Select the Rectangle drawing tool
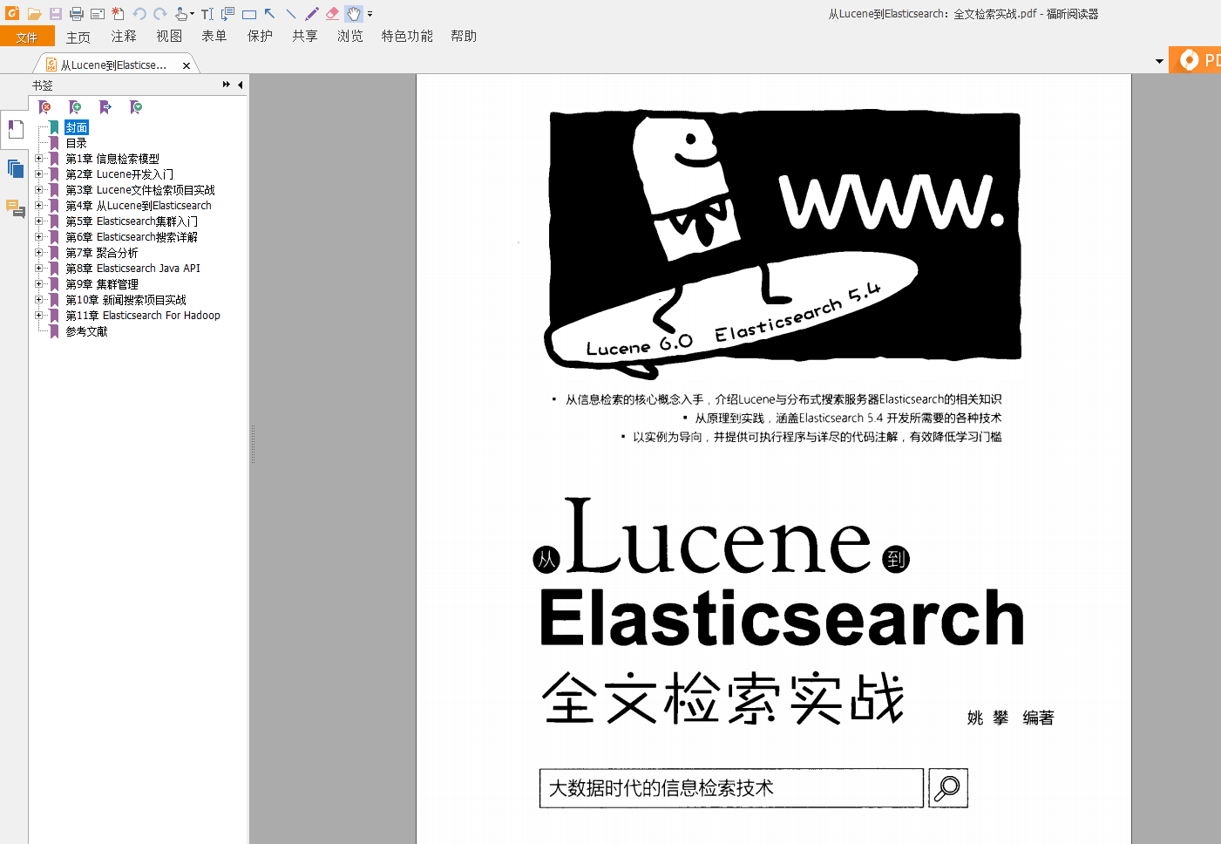1221x844 pixels. click(x=249, y=14)
